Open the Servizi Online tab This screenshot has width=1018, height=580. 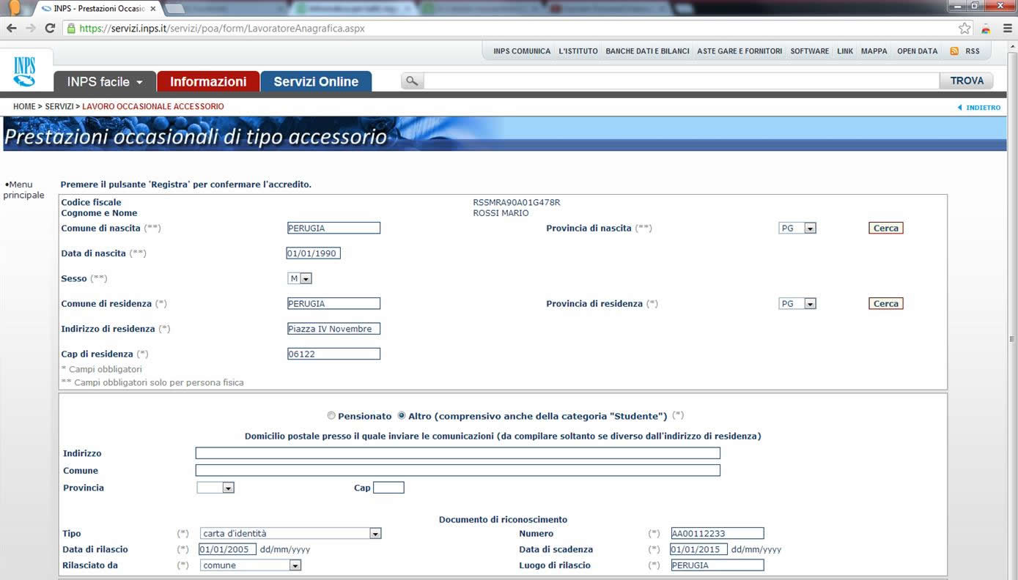[316, 81]
